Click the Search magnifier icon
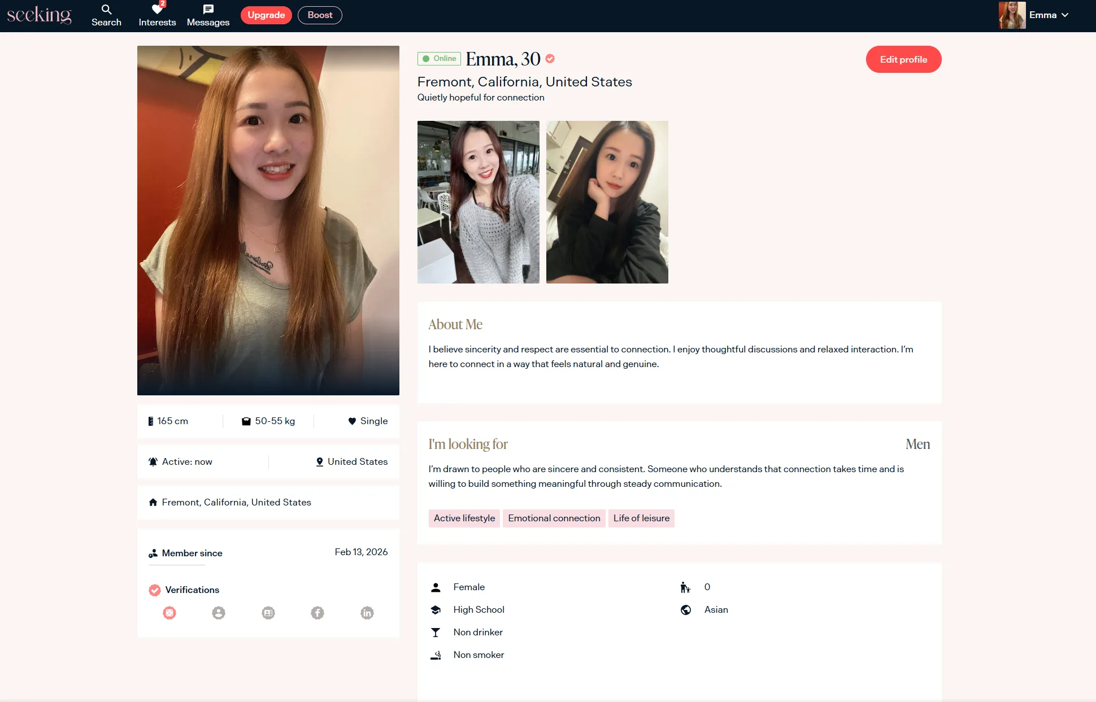The image size is (1096, 702). (106, 10)
